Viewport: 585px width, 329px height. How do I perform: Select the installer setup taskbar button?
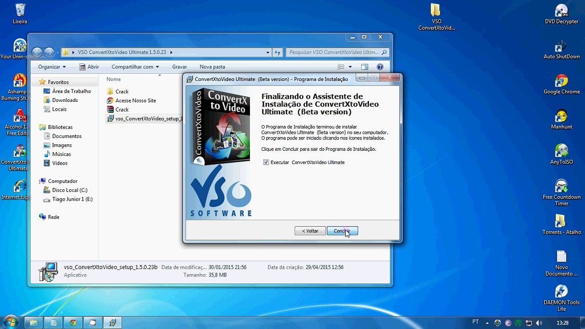coord(112,323)
